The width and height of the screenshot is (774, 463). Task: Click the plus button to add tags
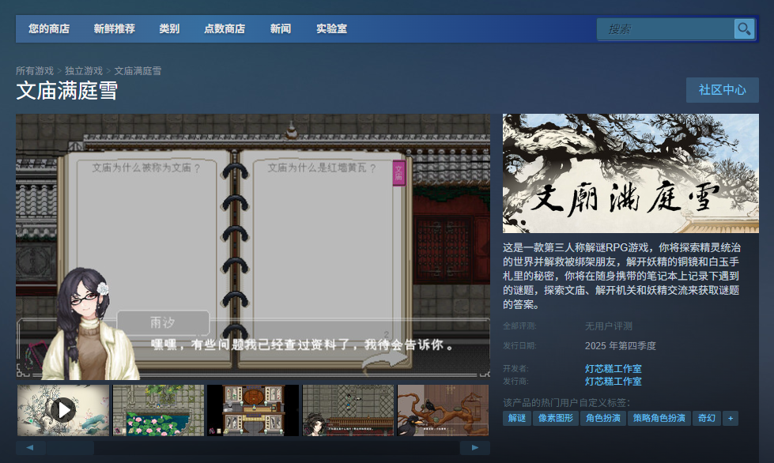[731, 418]
